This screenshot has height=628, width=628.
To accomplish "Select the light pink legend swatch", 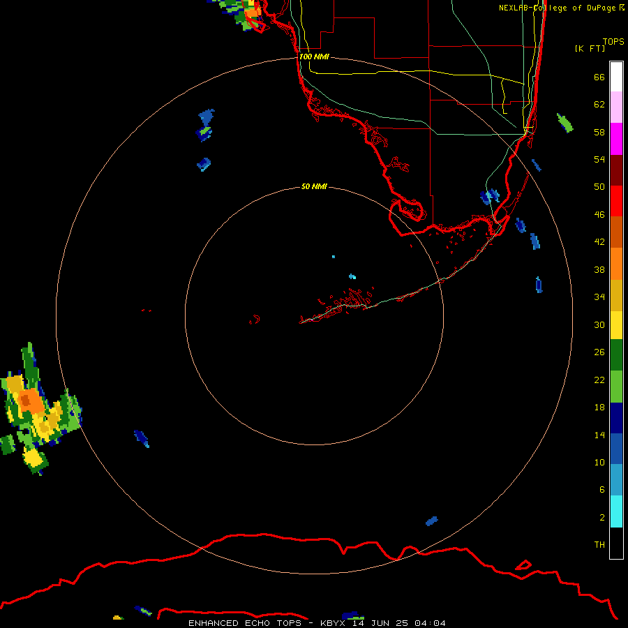I will pos(616,107).
